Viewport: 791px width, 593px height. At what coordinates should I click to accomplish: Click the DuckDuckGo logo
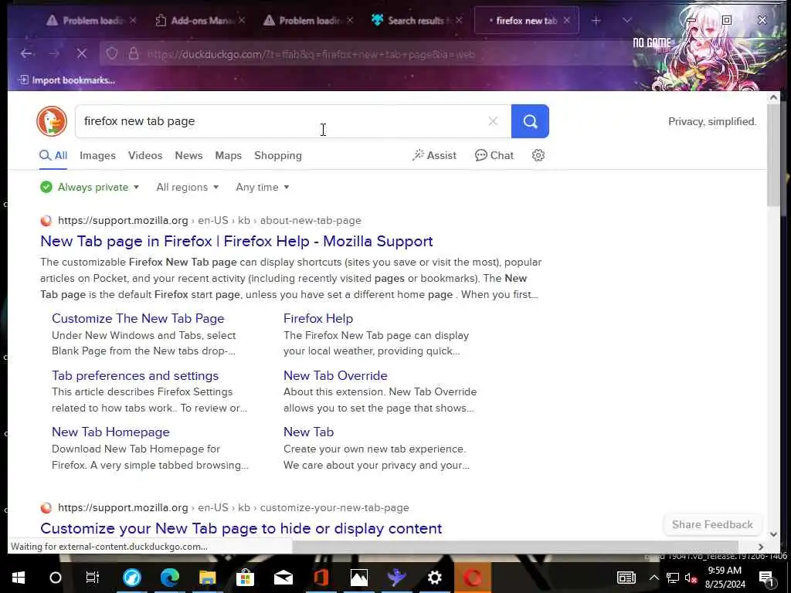tap(52, 121)
